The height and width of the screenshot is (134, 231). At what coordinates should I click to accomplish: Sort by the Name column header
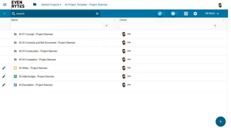coord(14,20)
